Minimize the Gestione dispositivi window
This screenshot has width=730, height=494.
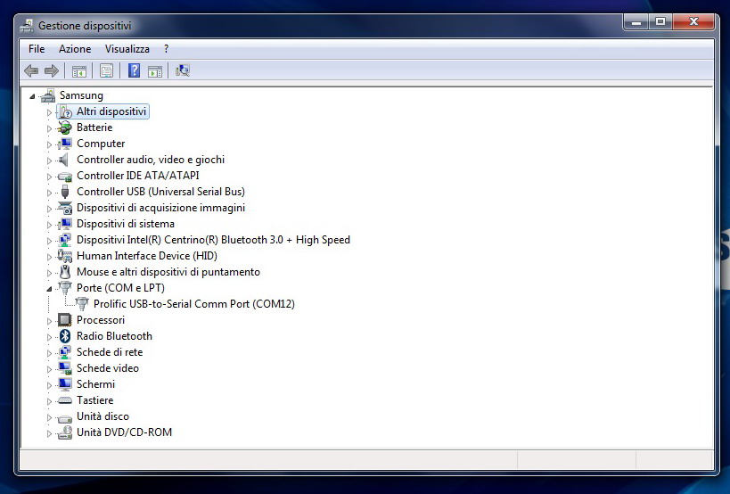(636, 22)
